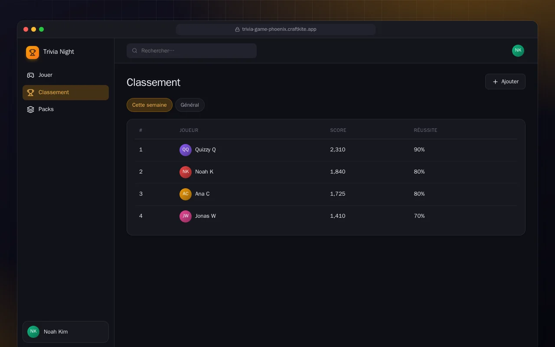Click Ana C's AC avatar
The width and height of the screenshot is (555, 347).
(186, 194)
